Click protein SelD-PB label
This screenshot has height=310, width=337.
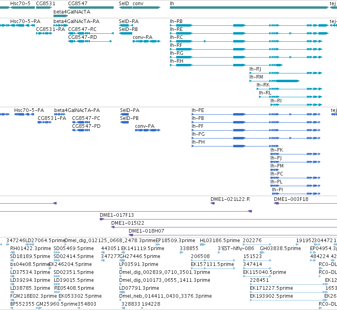pos(129,118)
